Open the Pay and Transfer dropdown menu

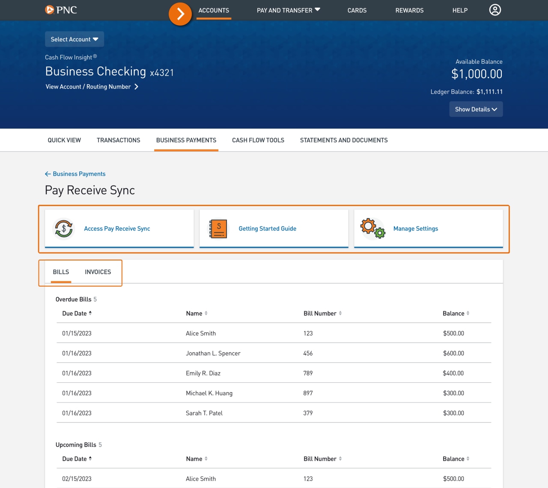(288, 10)
